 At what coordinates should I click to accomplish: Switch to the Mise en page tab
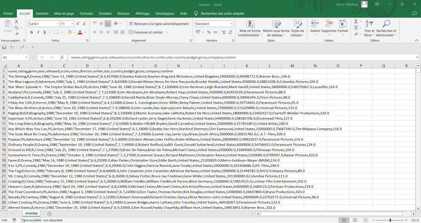point(64,14)
